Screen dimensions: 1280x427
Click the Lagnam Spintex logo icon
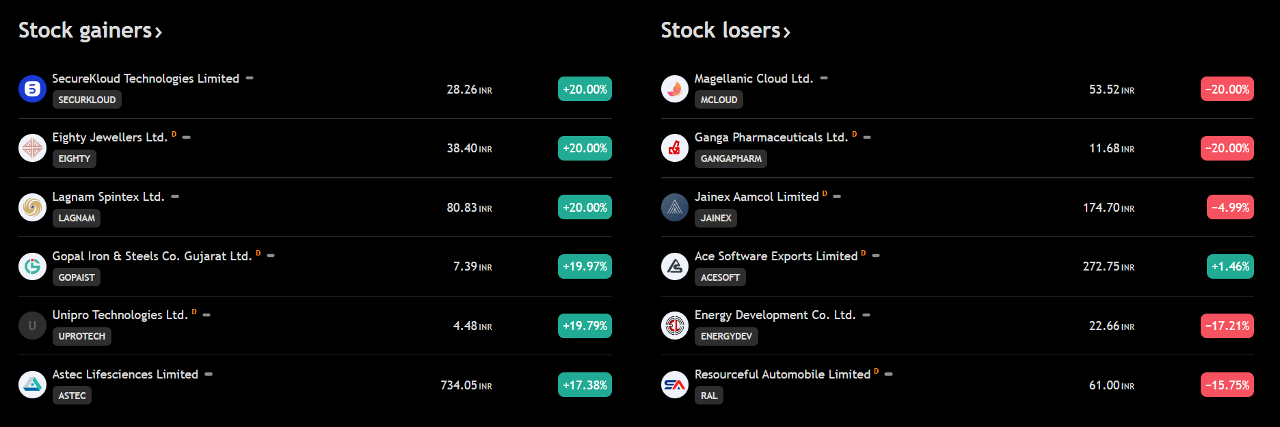click(x=32, y=207)
